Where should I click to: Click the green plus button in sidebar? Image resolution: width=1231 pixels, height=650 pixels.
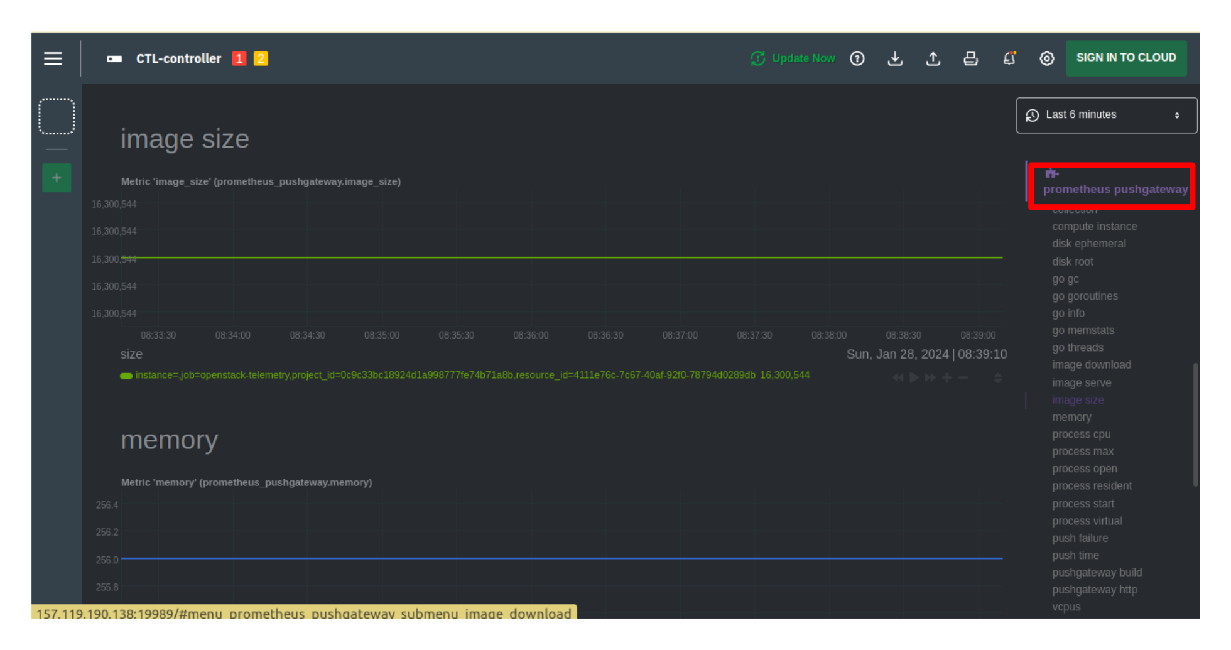click(x=57, y=178)
